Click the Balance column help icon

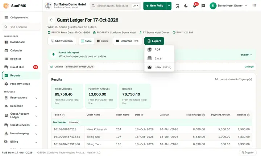[x=248, y=115]
